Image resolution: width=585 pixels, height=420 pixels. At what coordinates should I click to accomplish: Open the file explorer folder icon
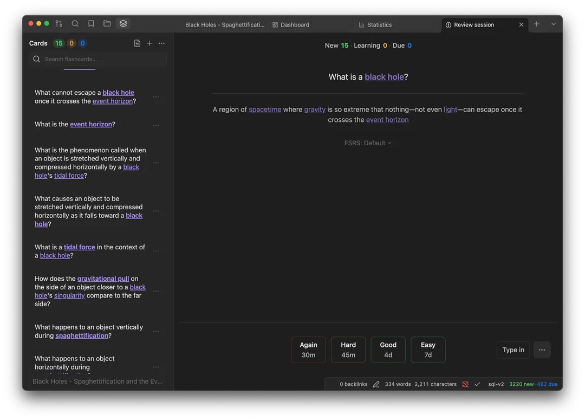click(x=107, y=24)
